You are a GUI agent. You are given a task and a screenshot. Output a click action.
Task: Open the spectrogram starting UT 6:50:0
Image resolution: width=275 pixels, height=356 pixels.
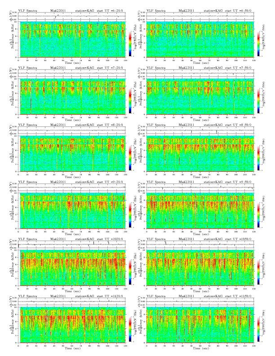click(200, 40)
